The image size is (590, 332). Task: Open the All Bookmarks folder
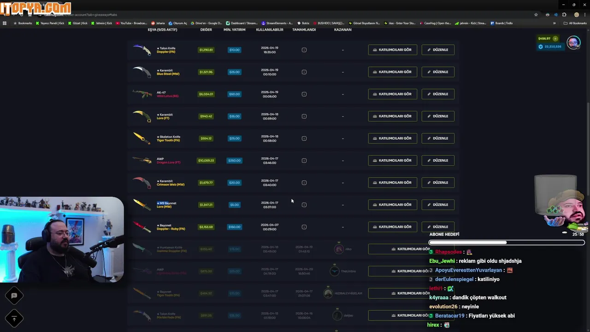[575, 23]
